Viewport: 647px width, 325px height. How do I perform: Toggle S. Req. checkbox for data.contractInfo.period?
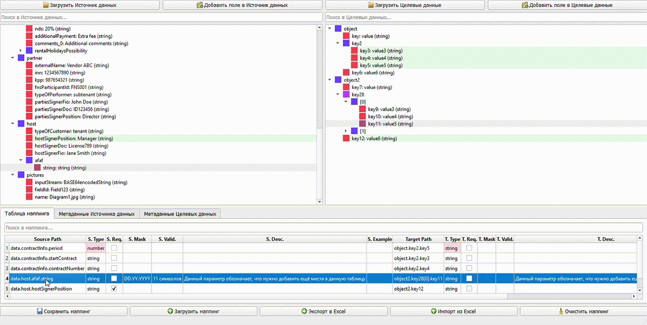[x=114, y=248]
